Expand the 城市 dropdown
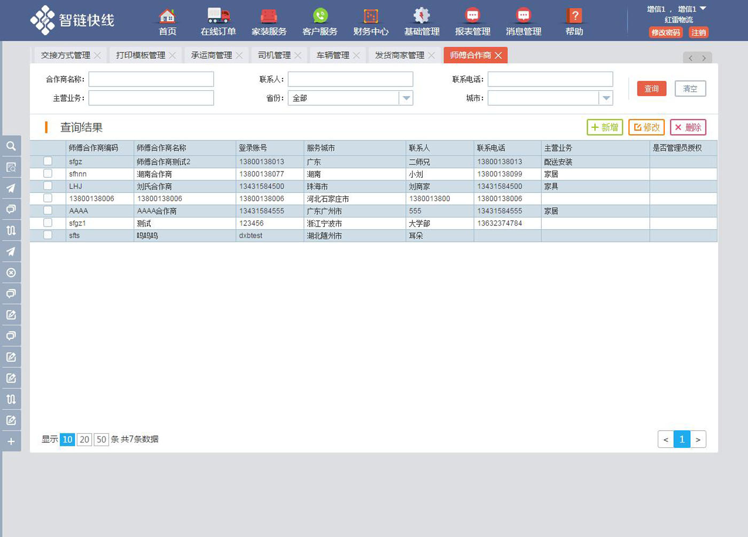 (605, 98)
